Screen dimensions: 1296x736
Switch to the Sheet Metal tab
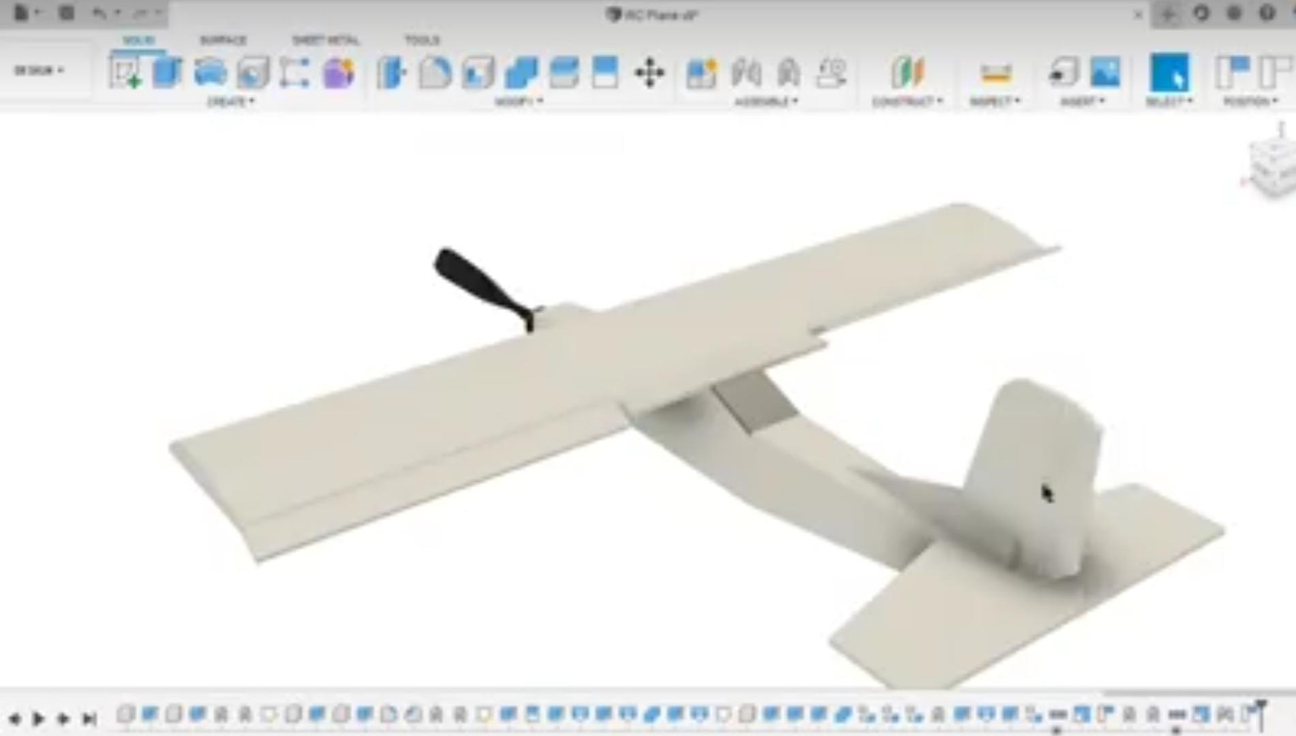[x=325, y=40]
